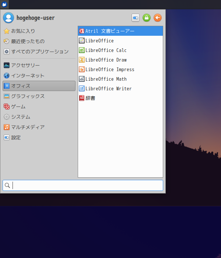Launch LibreOffice Draw

click(120, 60)
